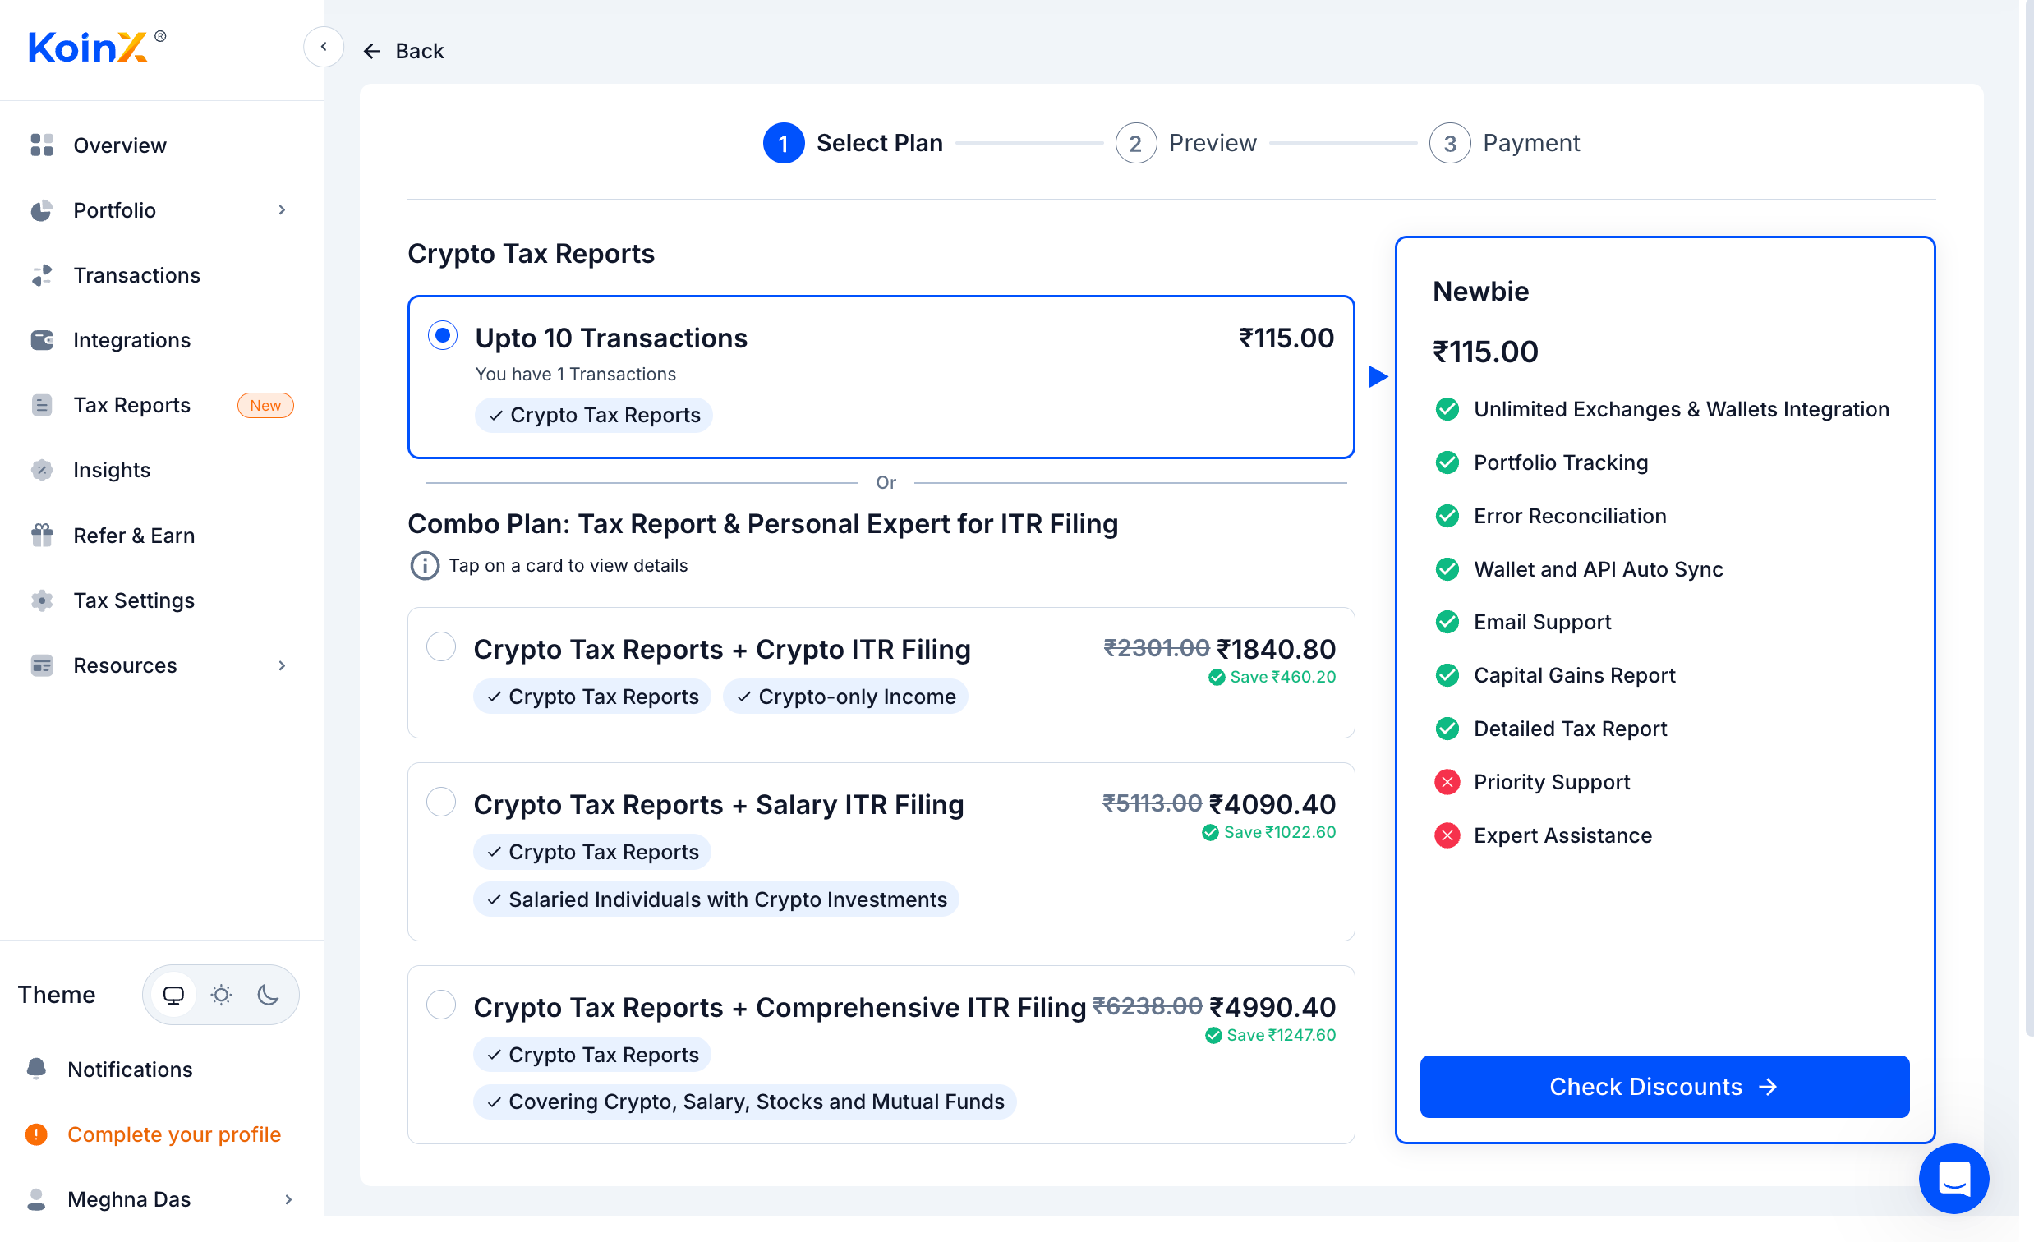Click the Tax Settings gear icon
Screen dimensions: 2034x1242
coord(42,600)
